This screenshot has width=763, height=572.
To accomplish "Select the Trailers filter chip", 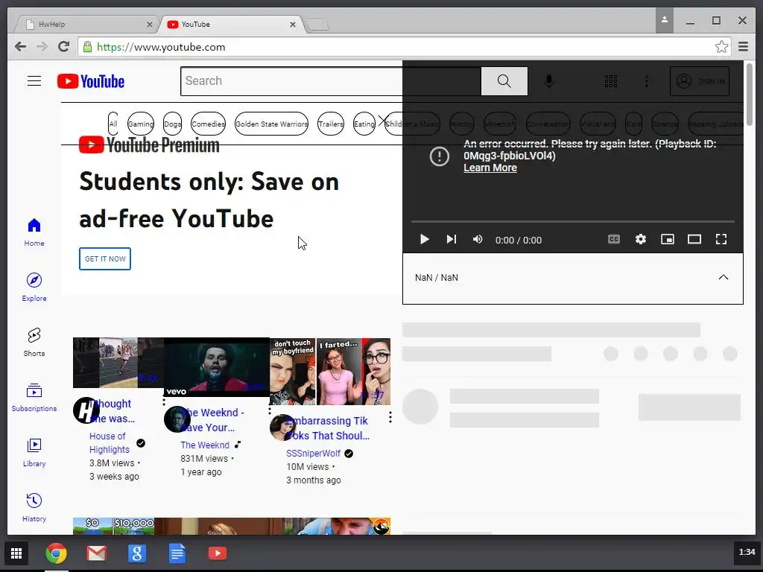I will tap(331, 124).
